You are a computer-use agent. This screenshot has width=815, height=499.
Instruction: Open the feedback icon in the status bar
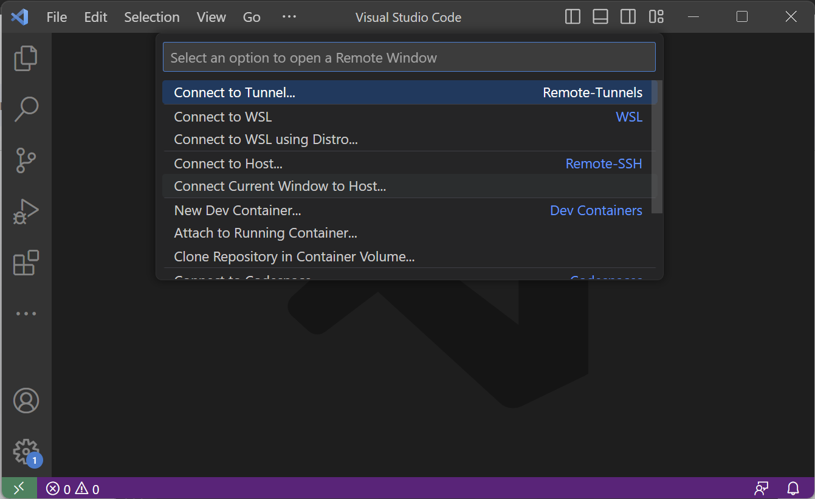click(762, 489)
